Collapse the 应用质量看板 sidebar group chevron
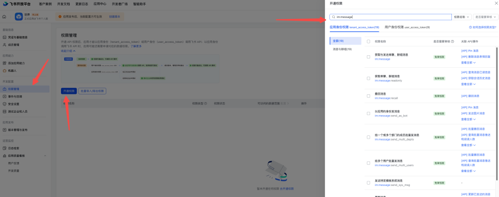The width and height of the screenshot is (499, 197). pos(45,156)
